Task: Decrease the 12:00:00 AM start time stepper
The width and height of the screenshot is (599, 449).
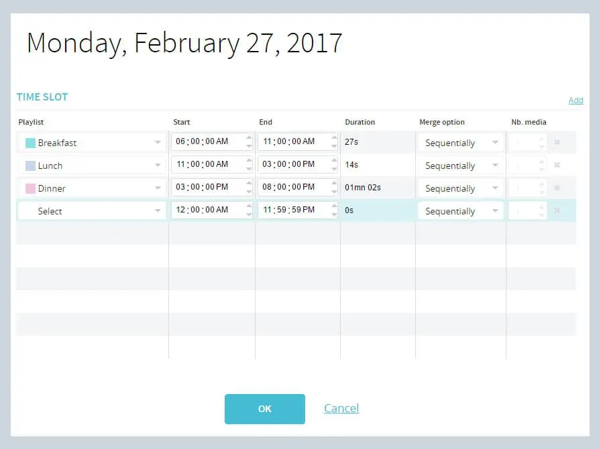Action: point(249,214)
